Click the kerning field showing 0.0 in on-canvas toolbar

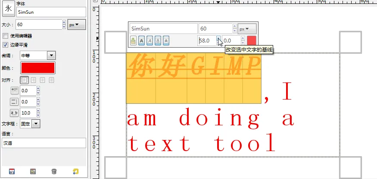(231, 40)
